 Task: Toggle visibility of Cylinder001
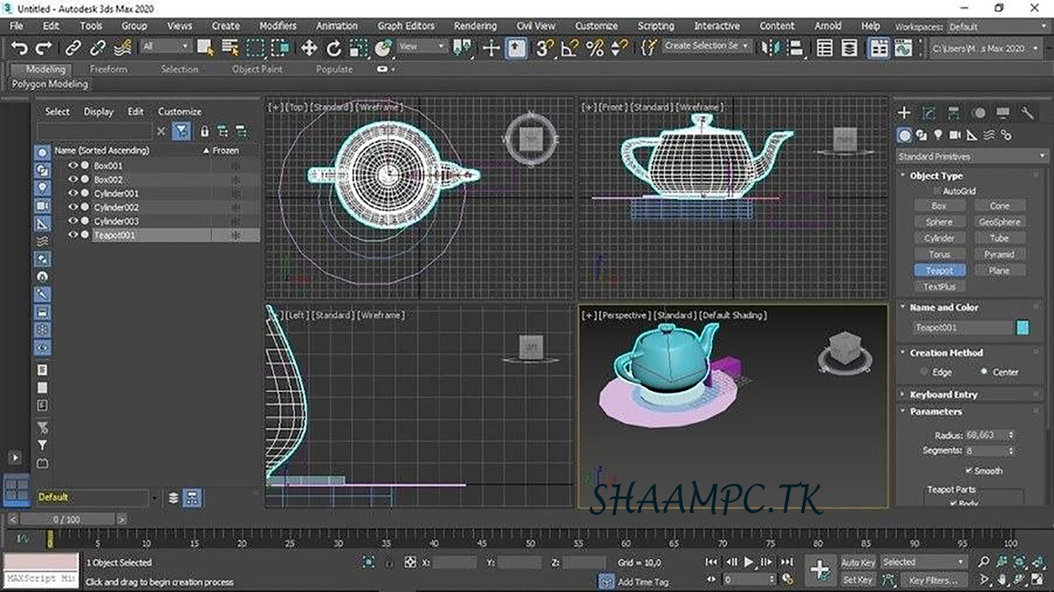tap(72, 193)
